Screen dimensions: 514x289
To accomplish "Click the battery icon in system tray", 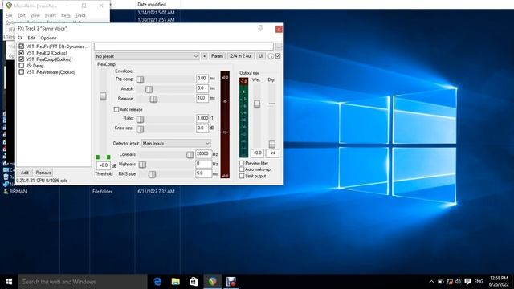I will [441, 282].
